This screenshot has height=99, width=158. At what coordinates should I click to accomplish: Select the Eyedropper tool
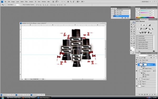pyautogui.click(x=134, y=27)
